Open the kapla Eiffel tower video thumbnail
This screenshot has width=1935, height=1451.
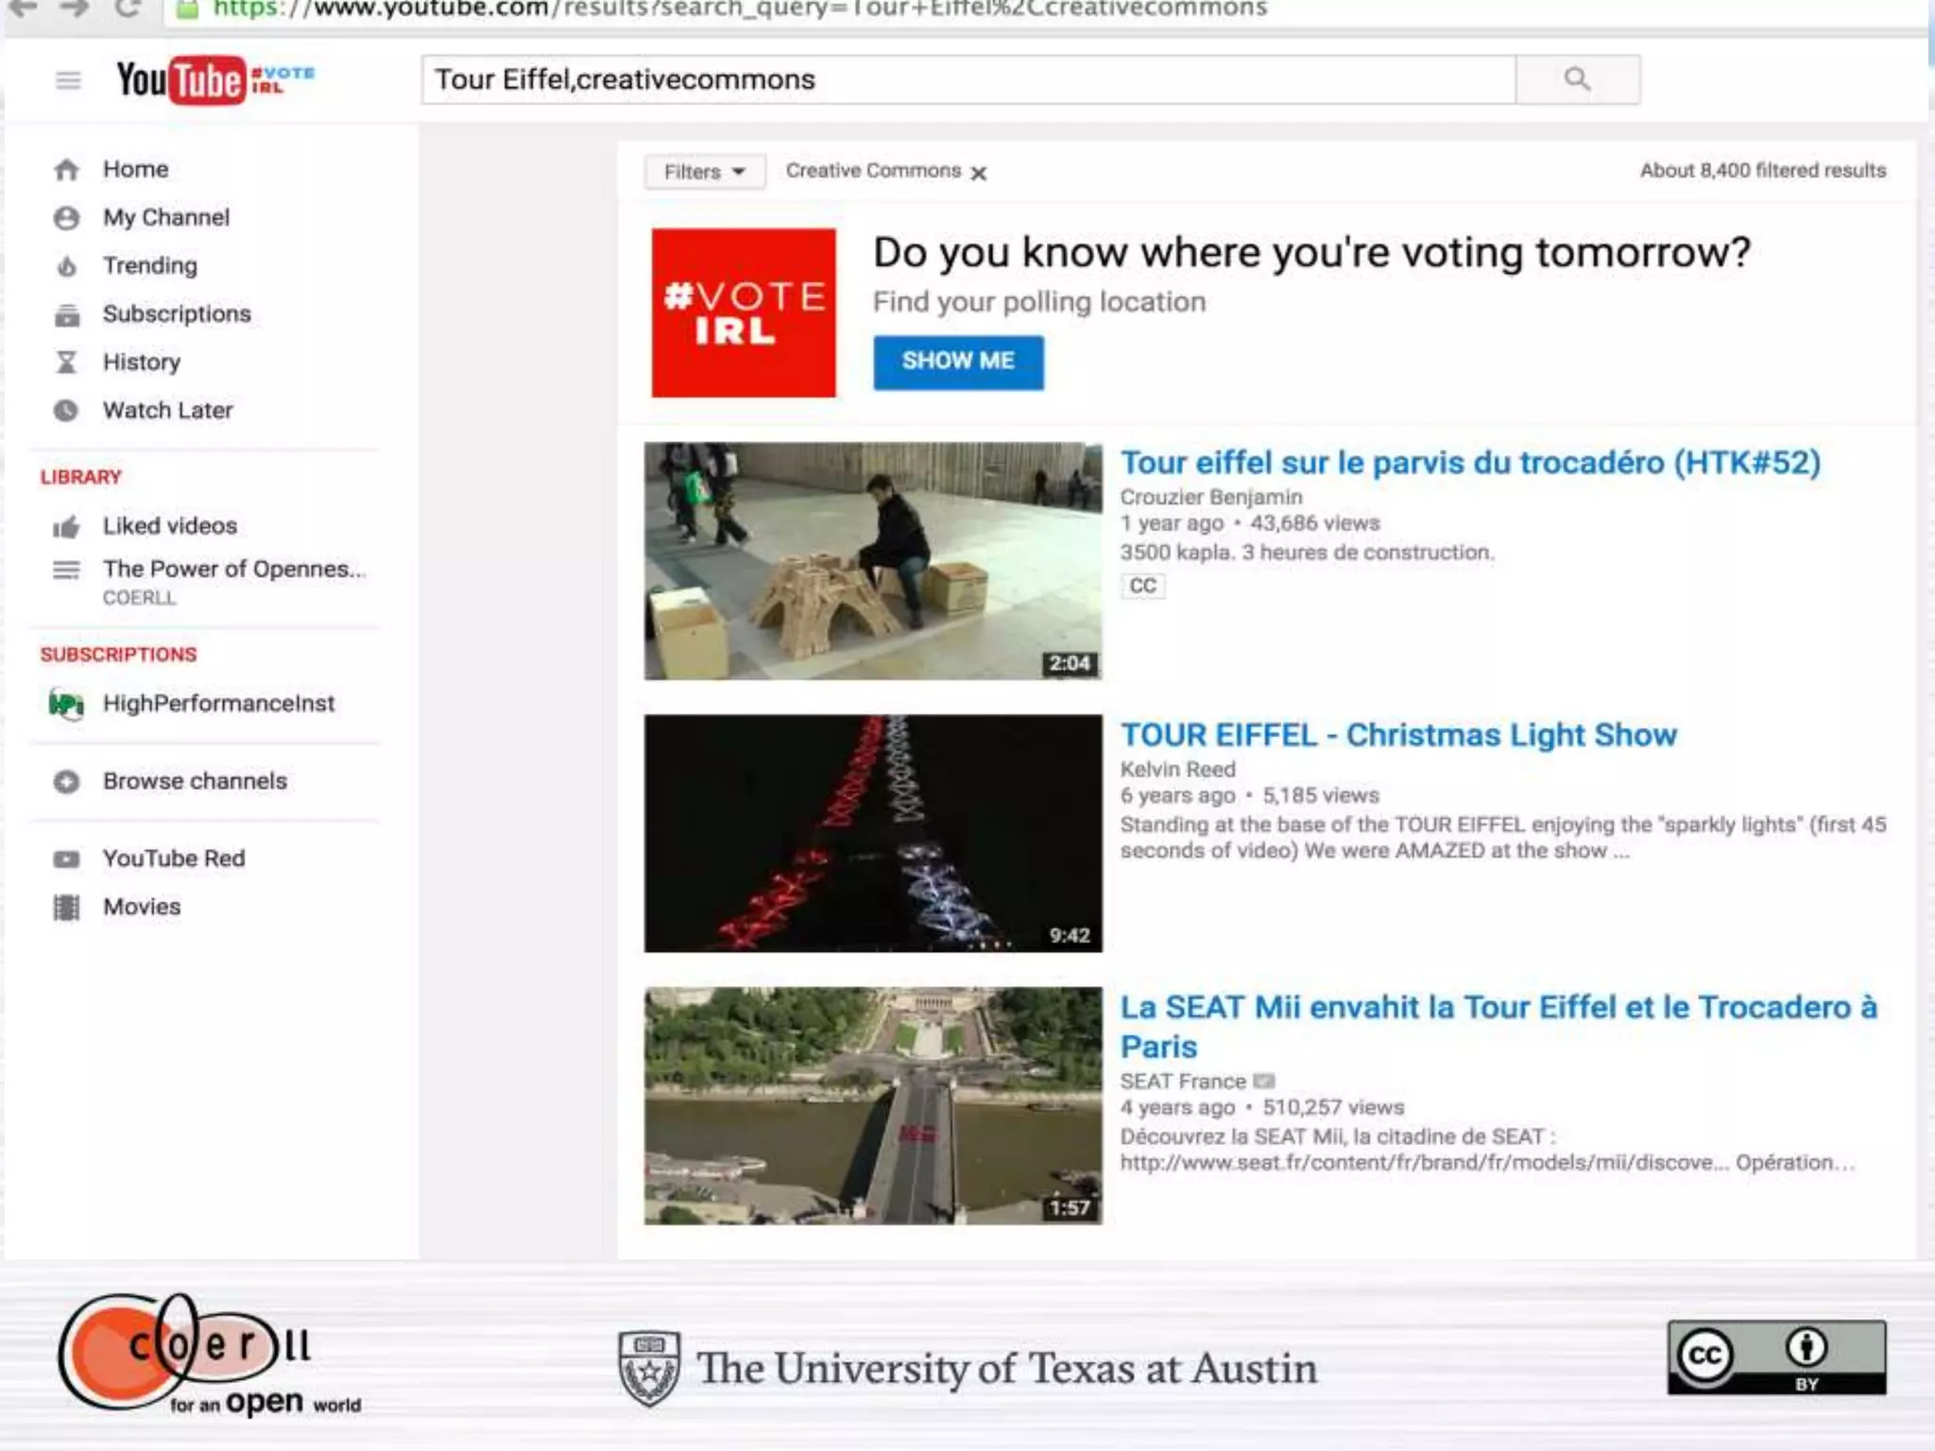point(873,561)
